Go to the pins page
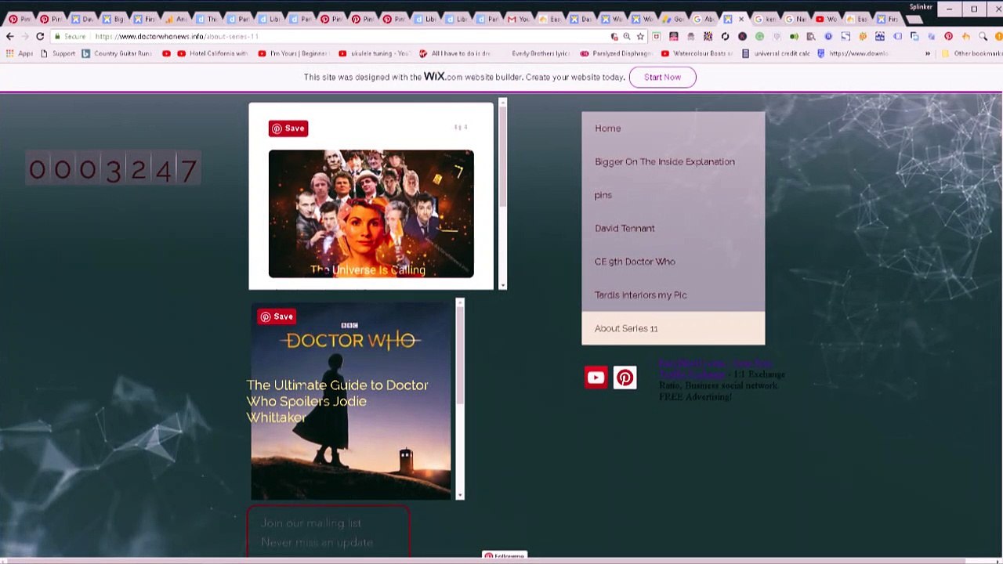 point(673,195)
